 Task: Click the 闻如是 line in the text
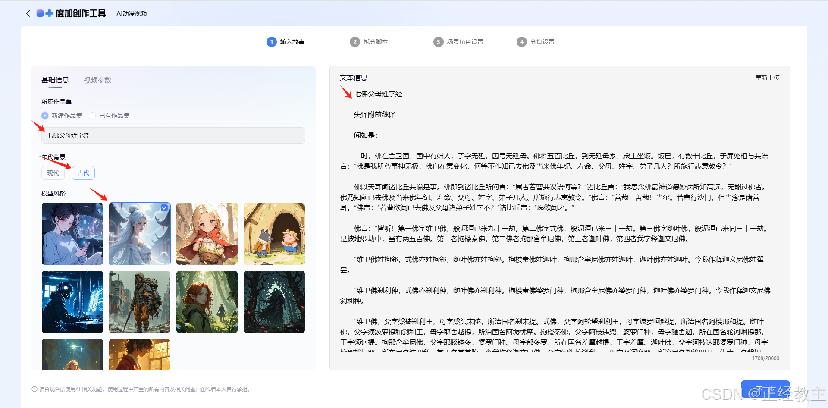pos(366,135)
